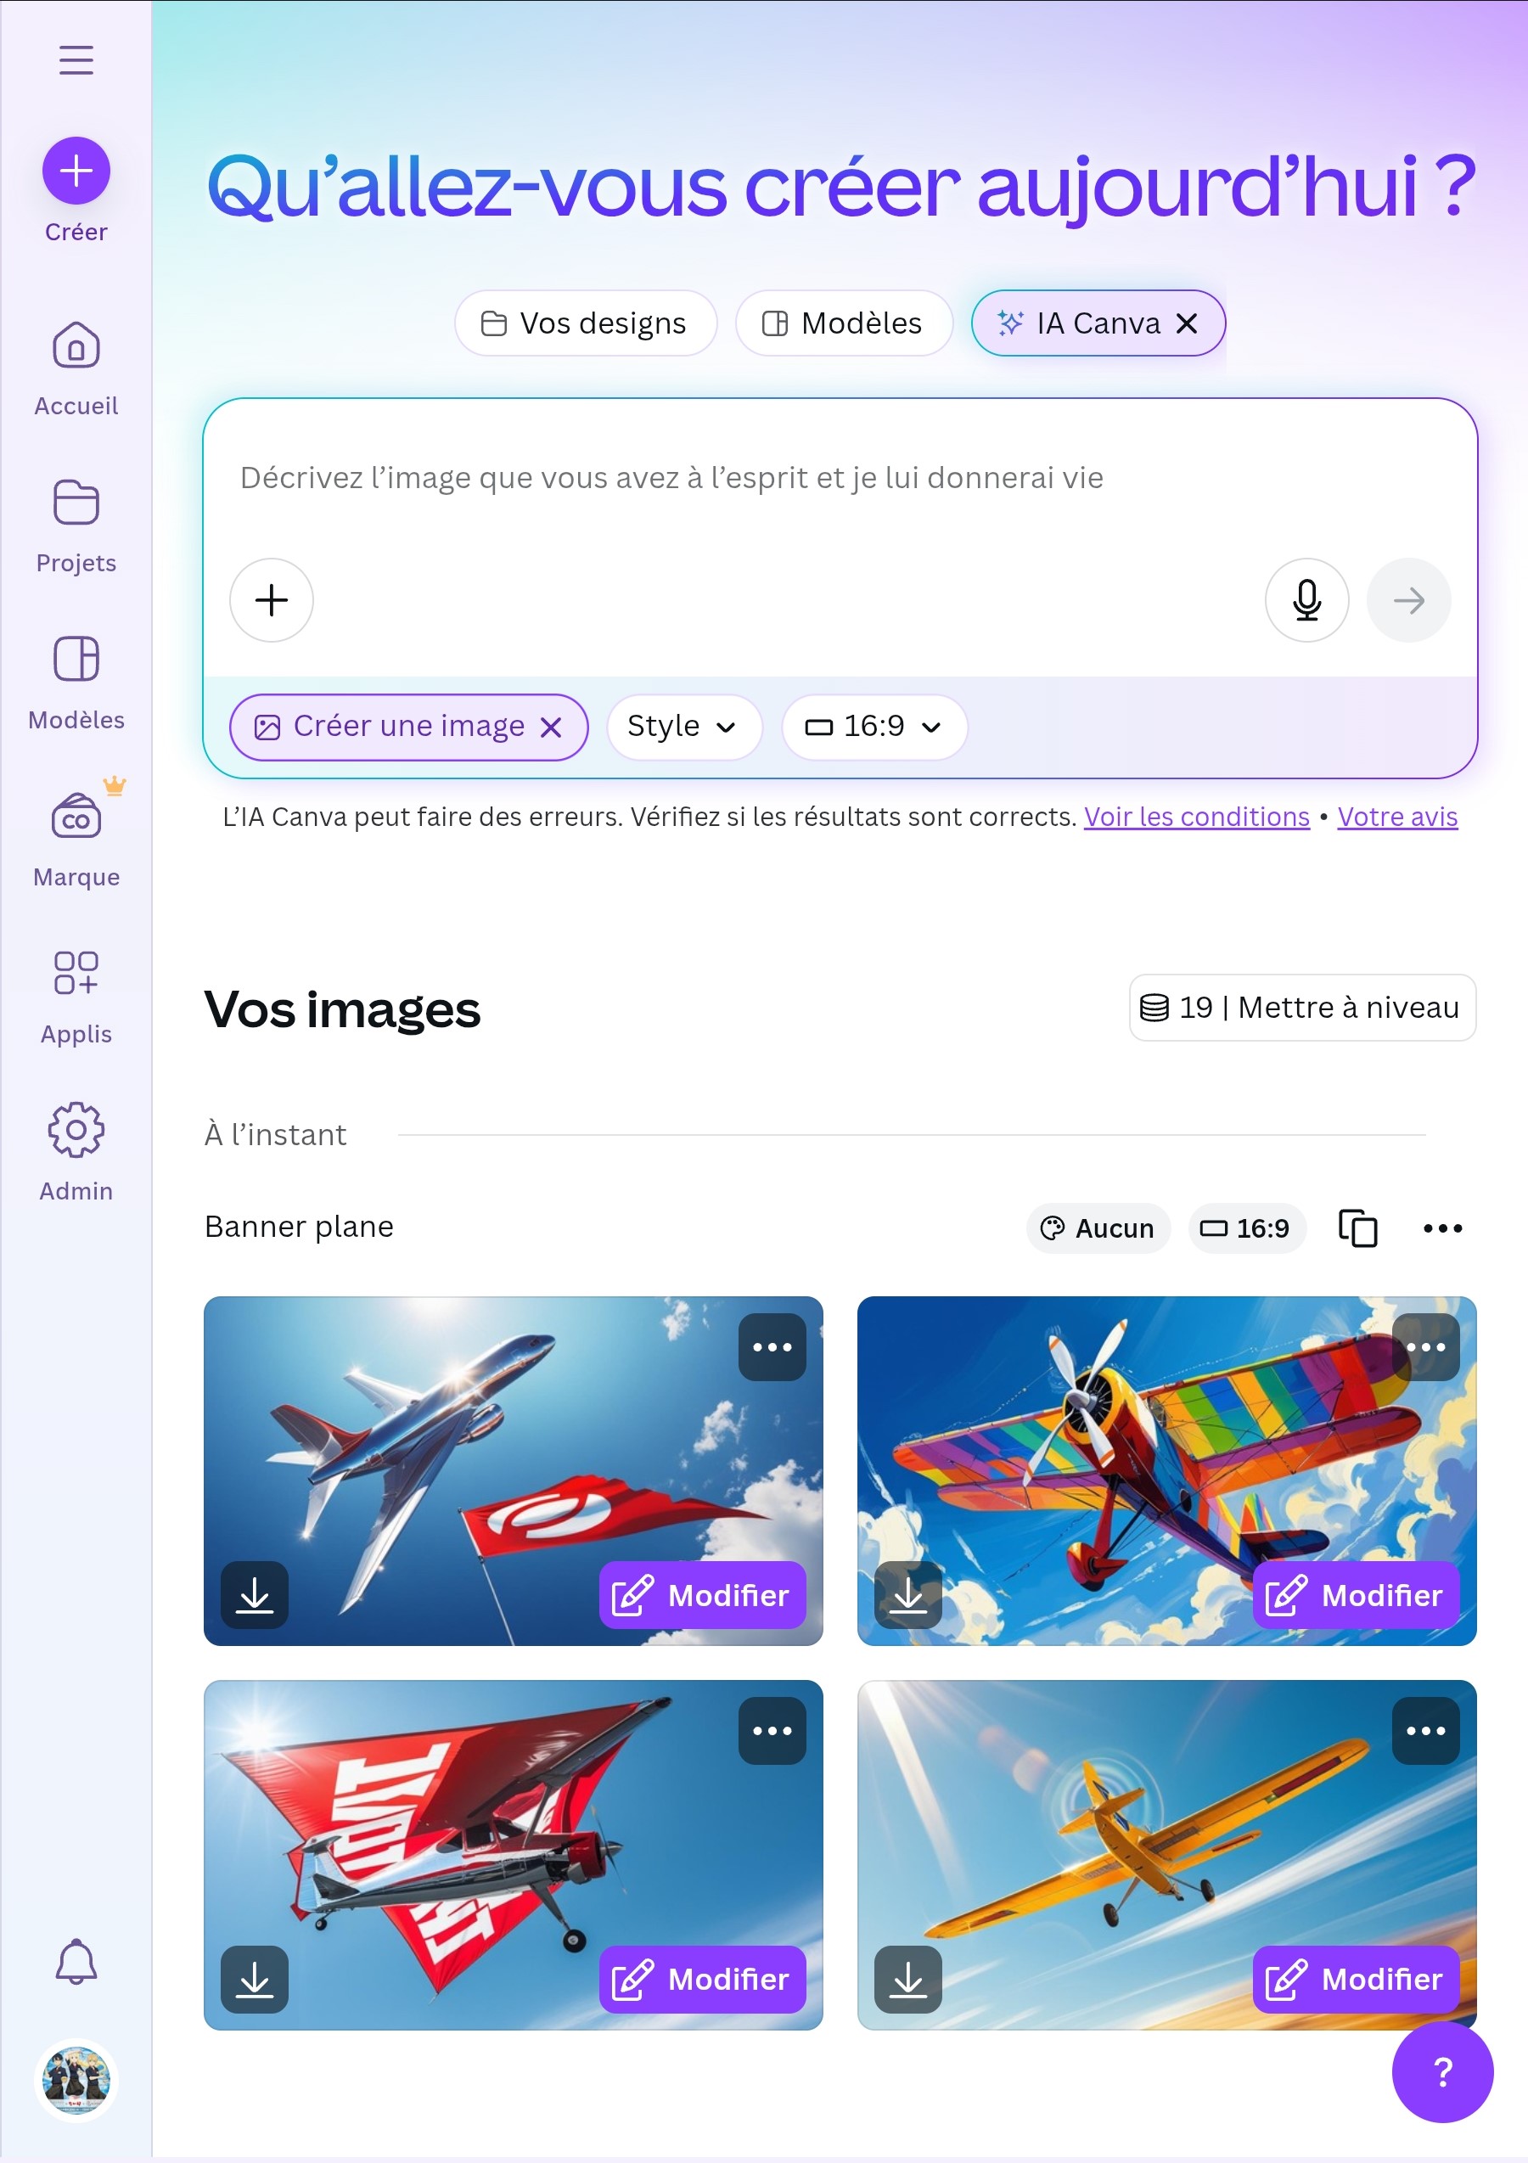
Task: Download the rainbow biplane image
Action: [907, 1595]
